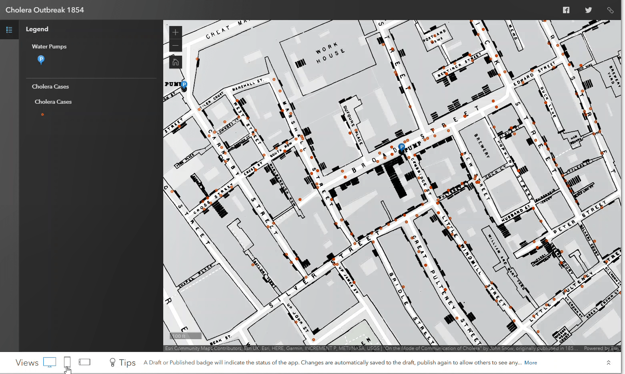The height and width of the screenshot is (374, 625).
Task: Zoom out of the map
Action: [x=175, y=46]
